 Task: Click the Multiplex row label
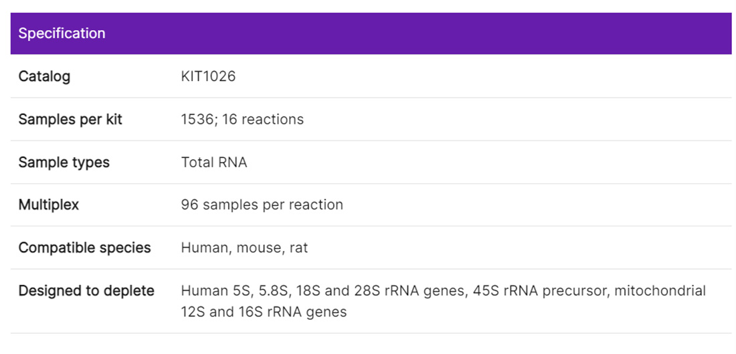[x=48, y=205]
